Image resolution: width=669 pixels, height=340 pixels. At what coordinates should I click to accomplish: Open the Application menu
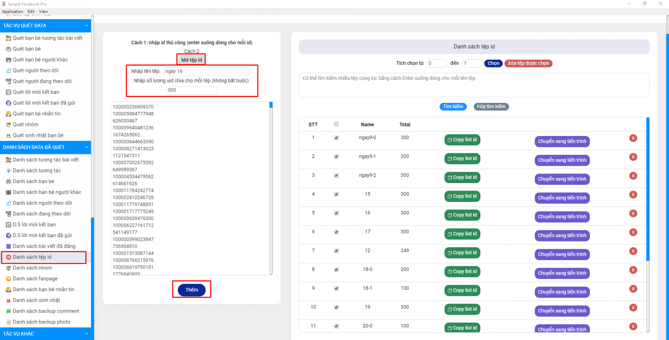13,11
